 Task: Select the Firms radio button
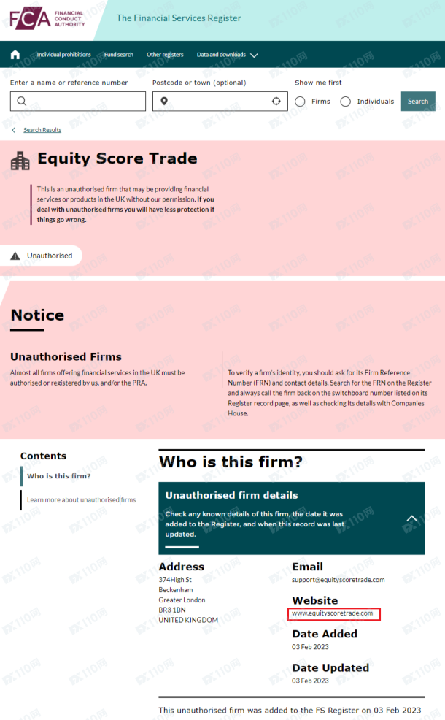point(300,102)
